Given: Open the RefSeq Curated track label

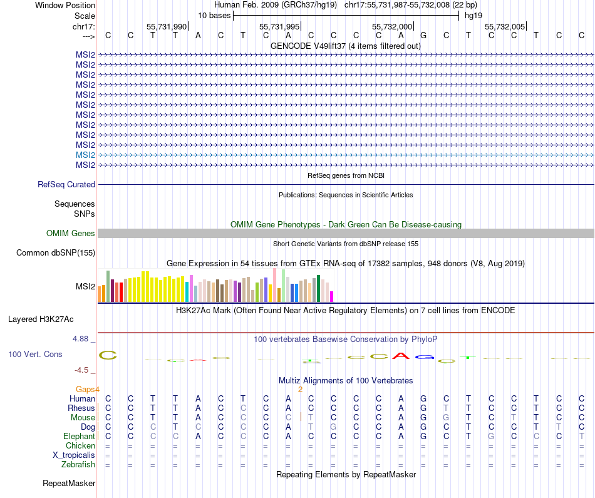Looking at the screenshot, I should pyautogui.click(x=66, y=184).
